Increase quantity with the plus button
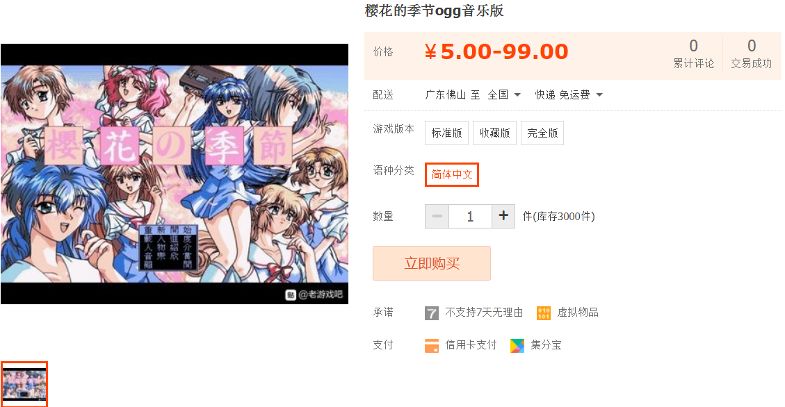Image resolution: width=785 pixels, height=407 pixels. point(503,216)
